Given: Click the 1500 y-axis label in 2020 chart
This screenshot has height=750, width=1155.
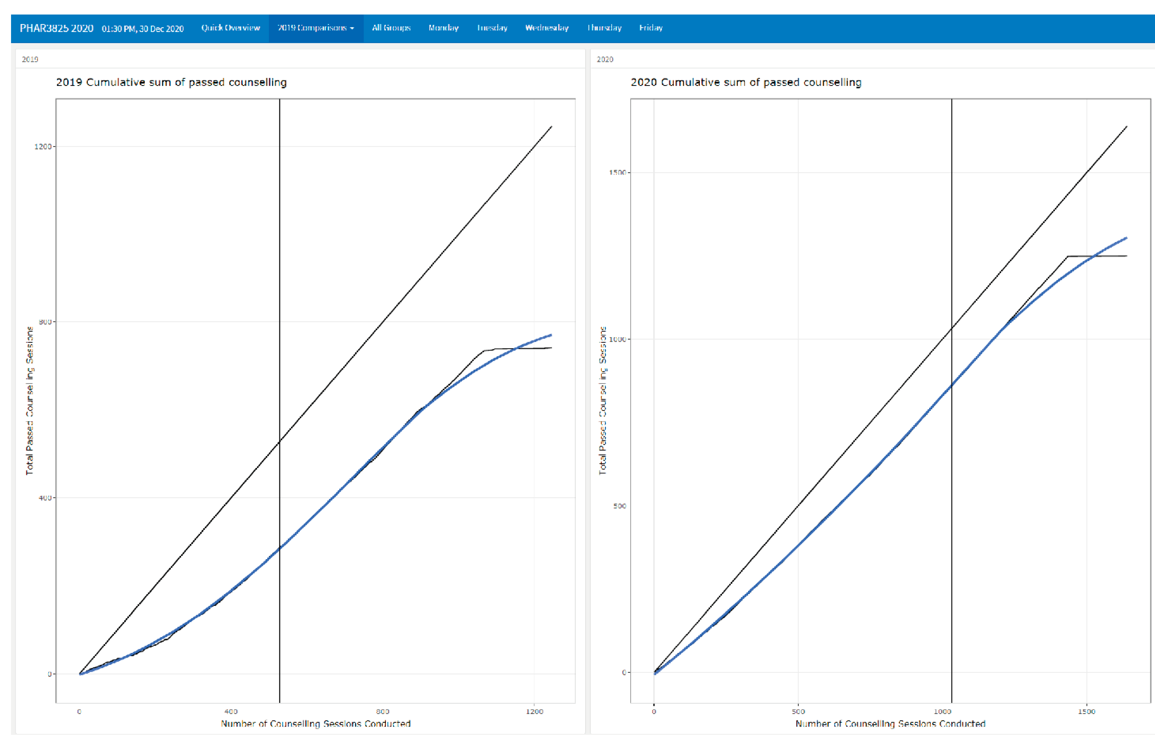Looking at the screenshot, I should coord(617,172).
